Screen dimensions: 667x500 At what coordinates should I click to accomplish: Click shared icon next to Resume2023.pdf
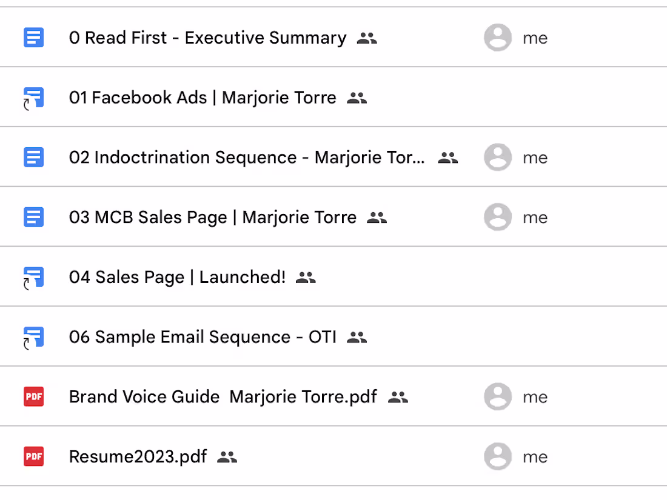[227, 457]
